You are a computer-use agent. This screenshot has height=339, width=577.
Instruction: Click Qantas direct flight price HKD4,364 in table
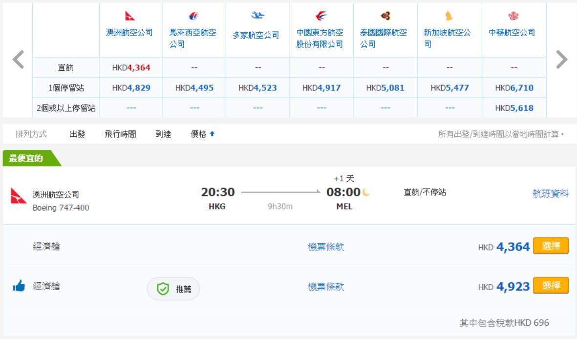click(131, 68)
